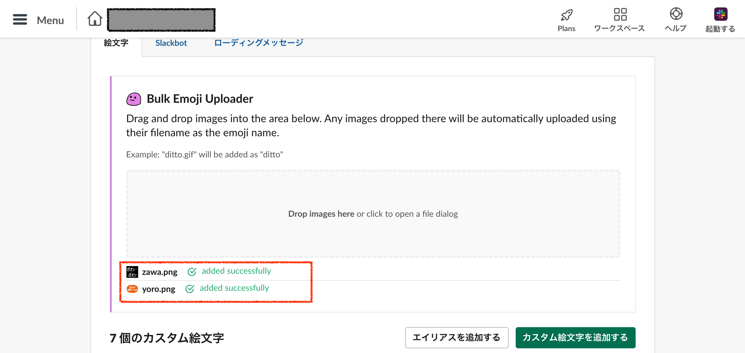Go to the home icon

(x=95, y=19)
